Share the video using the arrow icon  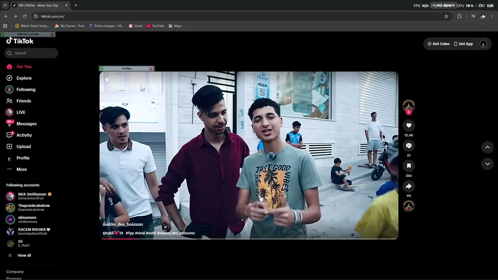409,186
